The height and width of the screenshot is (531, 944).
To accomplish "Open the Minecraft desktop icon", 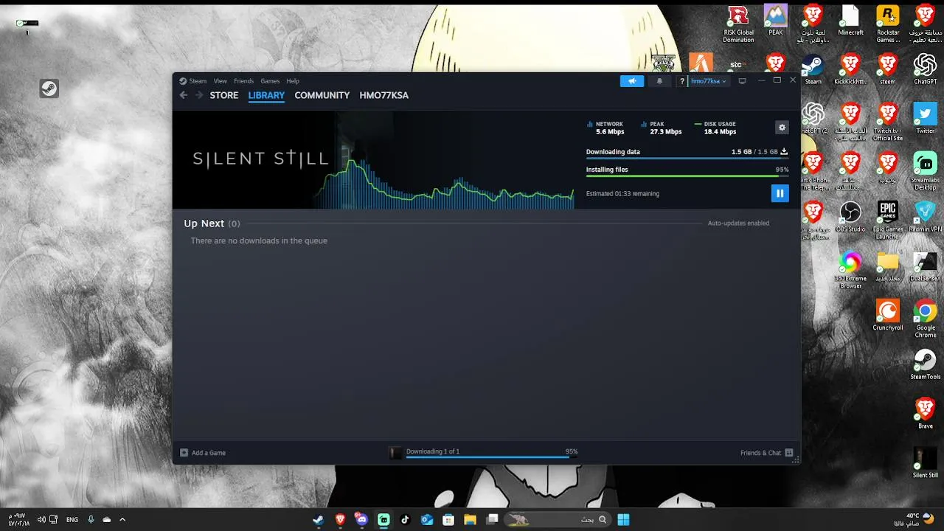I will click(850, 21).
